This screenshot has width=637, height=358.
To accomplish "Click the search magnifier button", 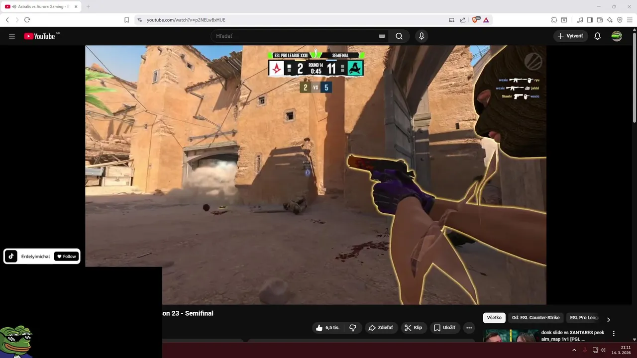I will click(399, 36).
